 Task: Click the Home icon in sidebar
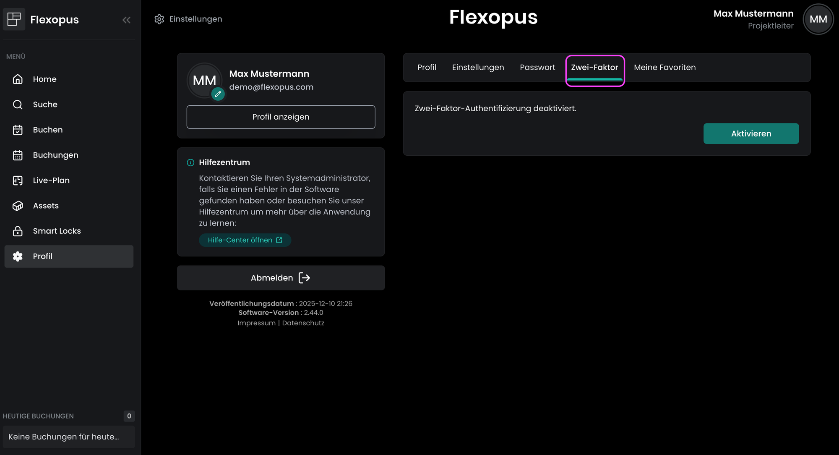point(18,79)
